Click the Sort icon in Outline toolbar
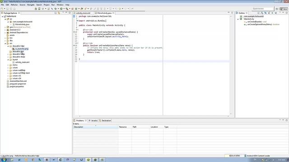Image resolution: width=289 pixels, height=162 pixels. click(x=261, y=13)
